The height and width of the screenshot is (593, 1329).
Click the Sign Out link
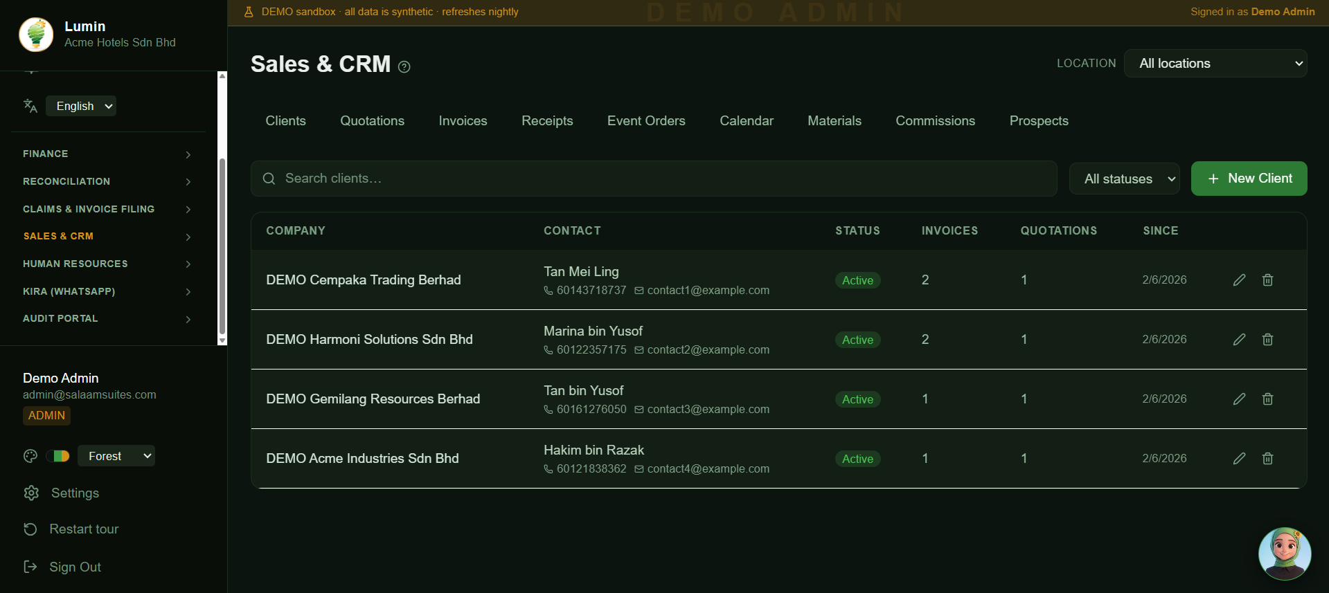(x=75, y=567)
